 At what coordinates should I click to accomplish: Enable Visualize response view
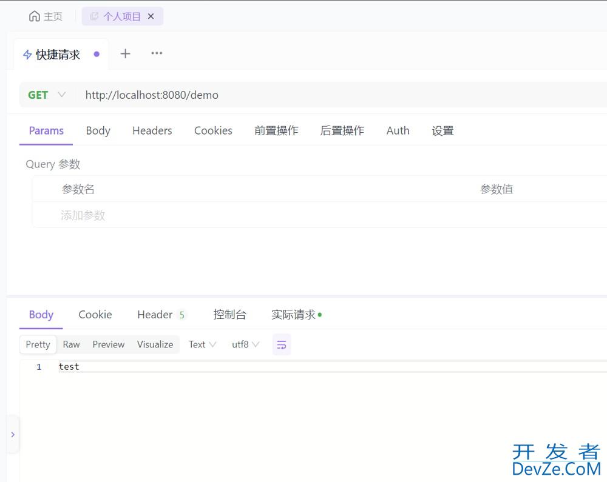[x=155, y=344]
